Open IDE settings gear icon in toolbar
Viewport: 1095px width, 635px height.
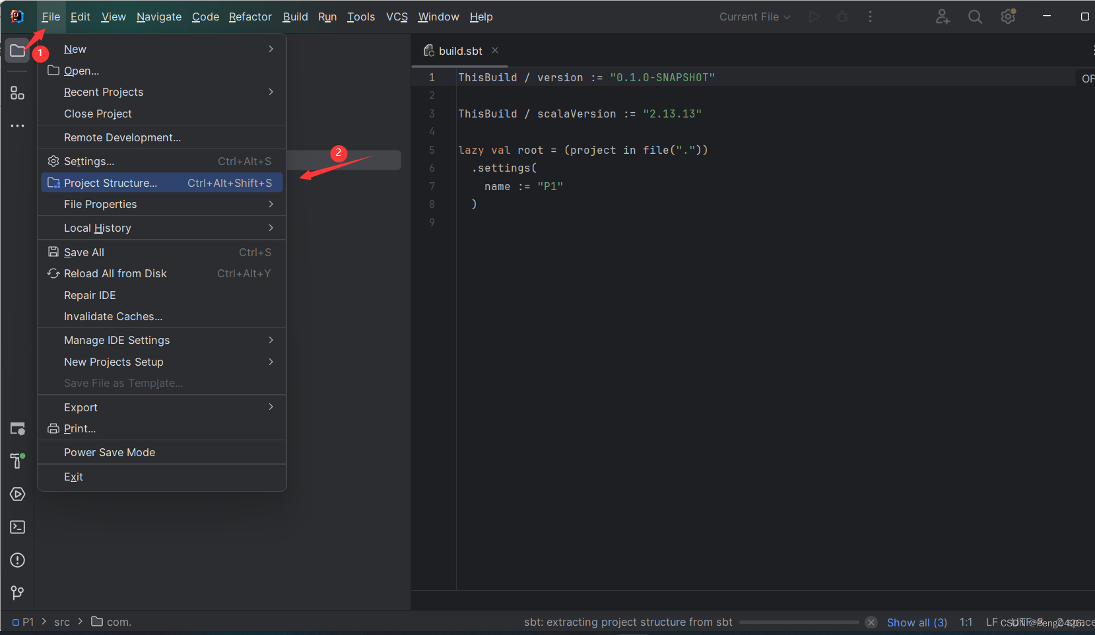[1008, 17]
